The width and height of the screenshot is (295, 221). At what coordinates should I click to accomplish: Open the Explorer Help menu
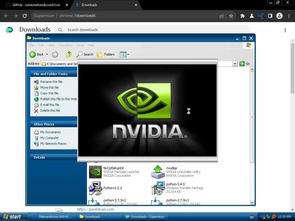coord(91,45)
